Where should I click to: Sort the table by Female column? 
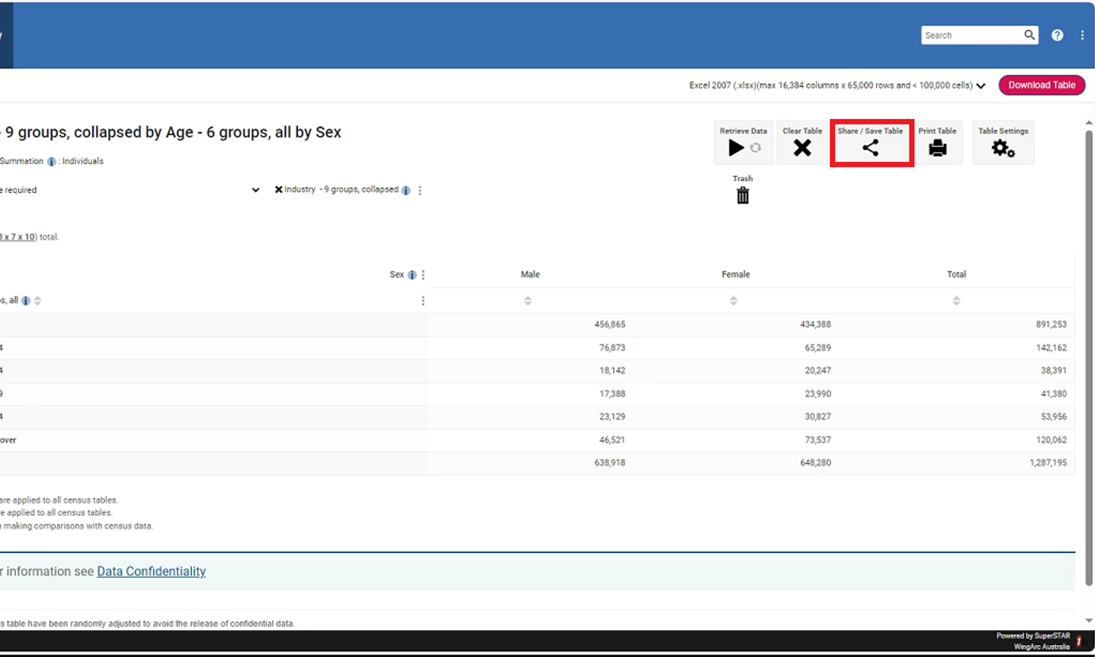733,301
